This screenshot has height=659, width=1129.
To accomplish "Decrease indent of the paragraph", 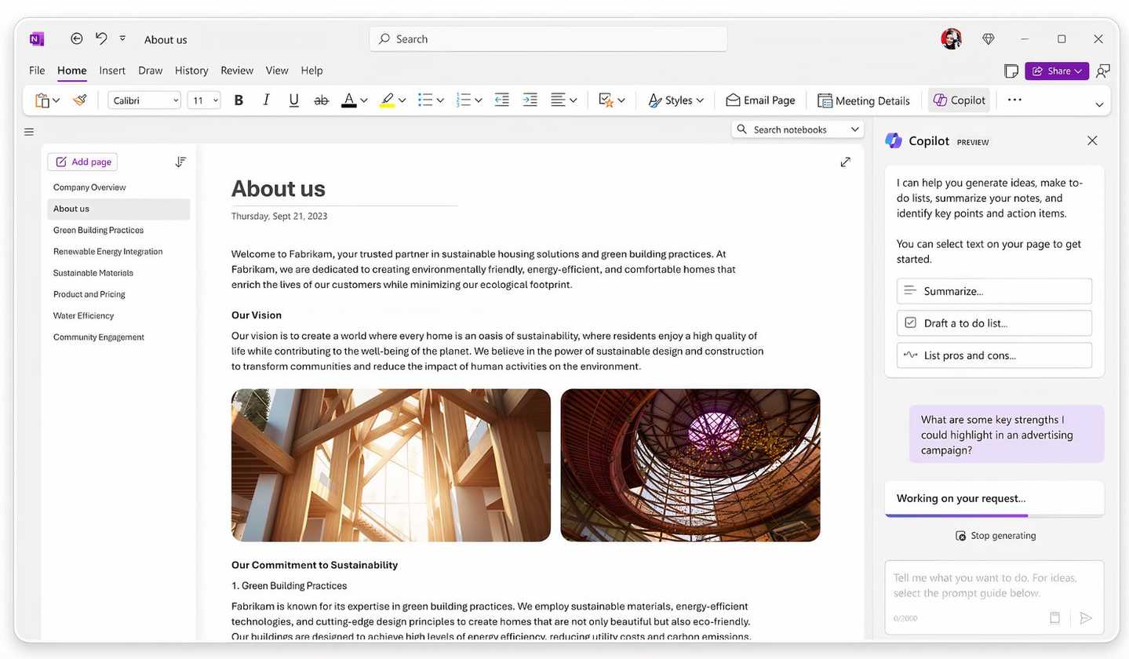I will point(502,100).
